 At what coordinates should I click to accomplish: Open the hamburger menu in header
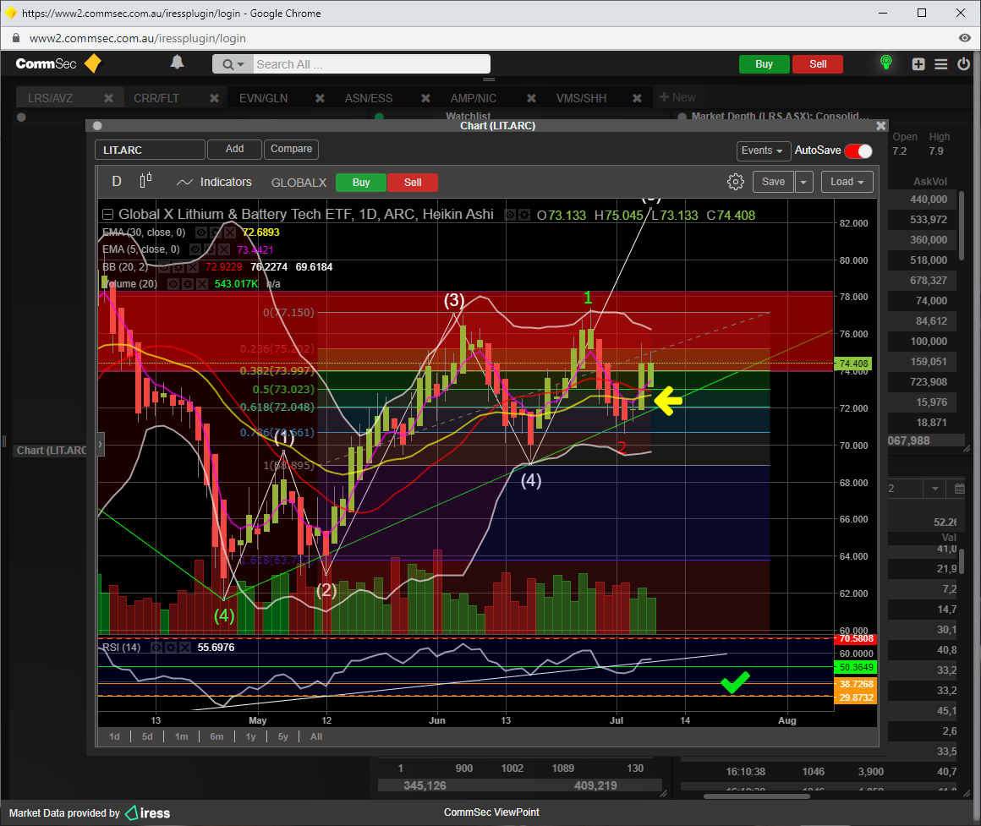(x=940, y=64)
